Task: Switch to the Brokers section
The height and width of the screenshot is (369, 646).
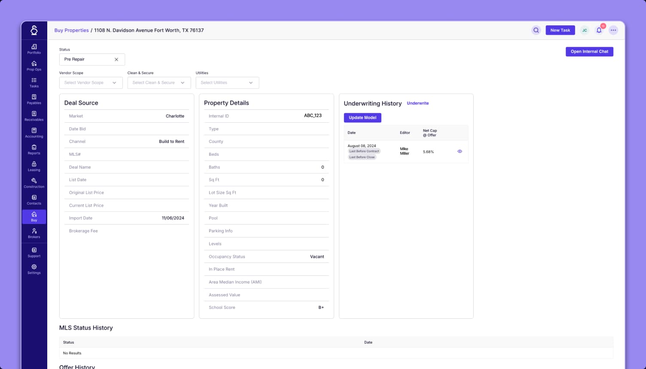Action: [x=34, y=233]
